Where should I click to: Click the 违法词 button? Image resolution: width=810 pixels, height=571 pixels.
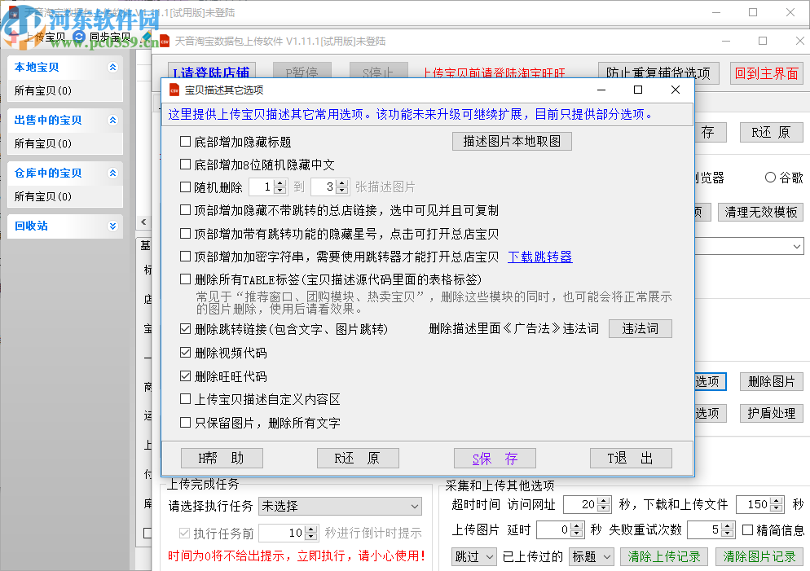640,329
